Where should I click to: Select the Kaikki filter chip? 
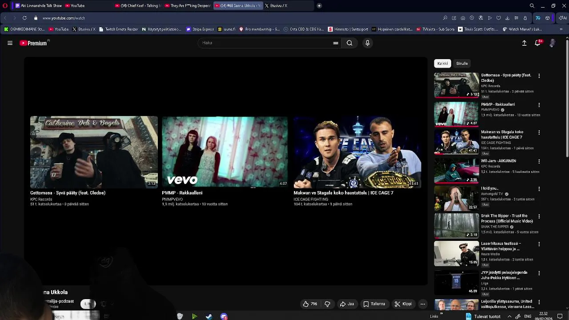(x=442, y=64)
